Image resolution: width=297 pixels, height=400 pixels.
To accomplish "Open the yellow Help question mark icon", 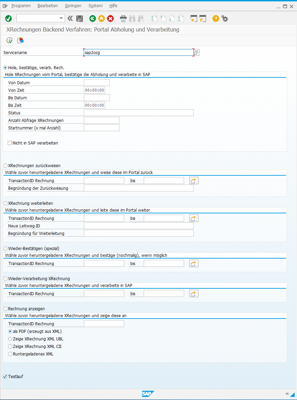I will [216, 18].
